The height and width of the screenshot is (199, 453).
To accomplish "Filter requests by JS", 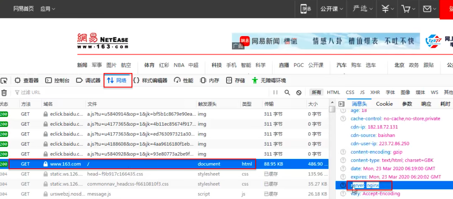I will 362,93.
